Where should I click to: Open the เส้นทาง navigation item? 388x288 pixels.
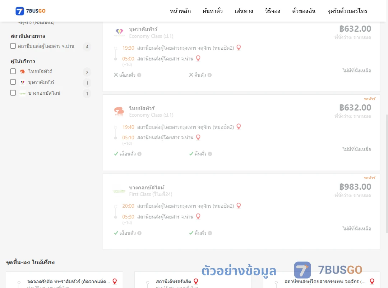244,11
